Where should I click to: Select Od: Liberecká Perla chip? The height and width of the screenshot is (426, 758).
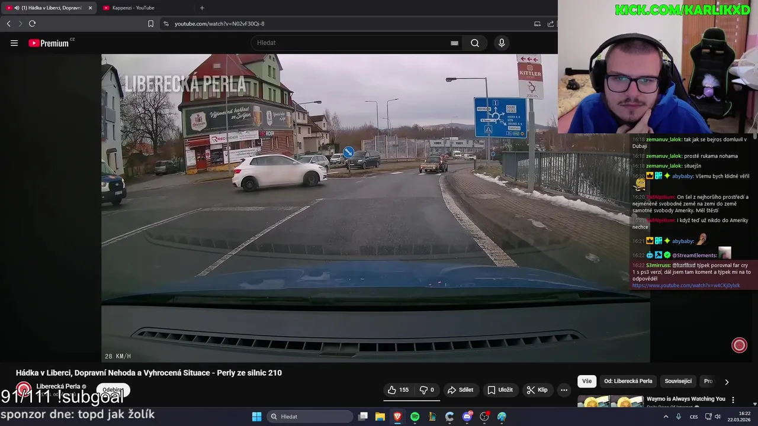628,382
